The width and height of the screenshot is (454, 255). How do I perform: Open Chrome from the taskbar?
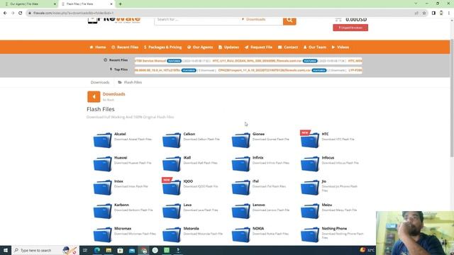[x=144, y=250]
